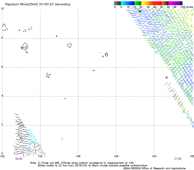Click the '30' legend speed label
Viewport: 194px width, 170px height.
pyautogui.click(x=155, y=7)
